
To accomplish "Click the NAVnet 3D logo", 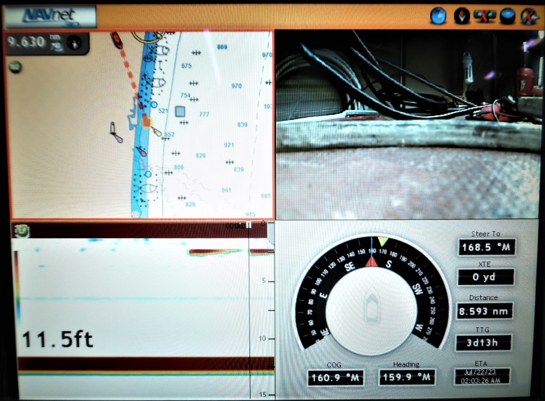I will [49, 16].
